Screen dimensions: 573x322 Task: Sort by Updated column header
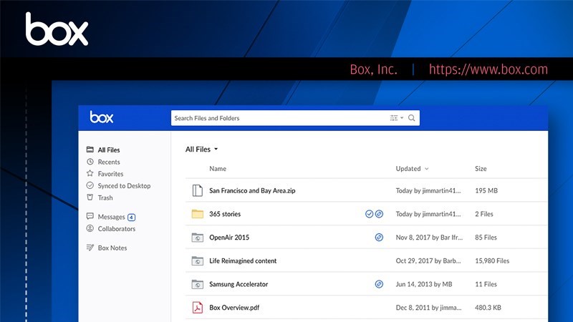[x=408, y=169]
